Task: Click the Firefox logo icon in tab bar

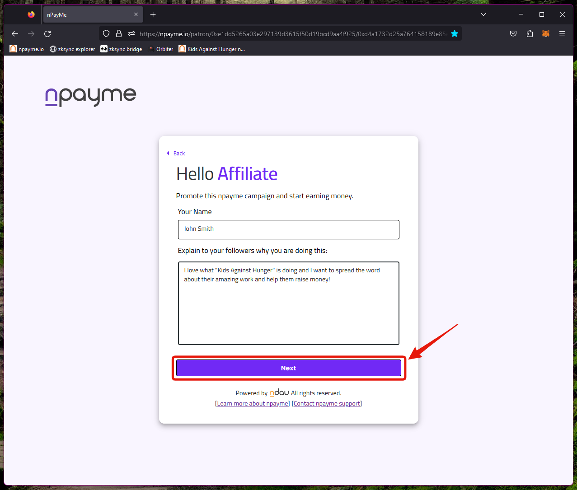Action: pyautogui.click(x=31, y=14)
